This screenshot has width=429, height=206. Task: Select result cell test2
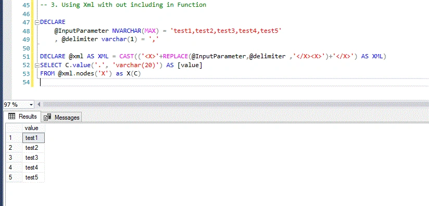pos(33,148)
